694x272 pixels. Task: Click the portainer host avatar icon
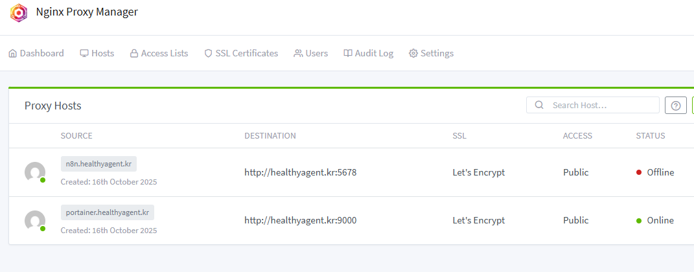pyautogui.click(x=34, y=221)
